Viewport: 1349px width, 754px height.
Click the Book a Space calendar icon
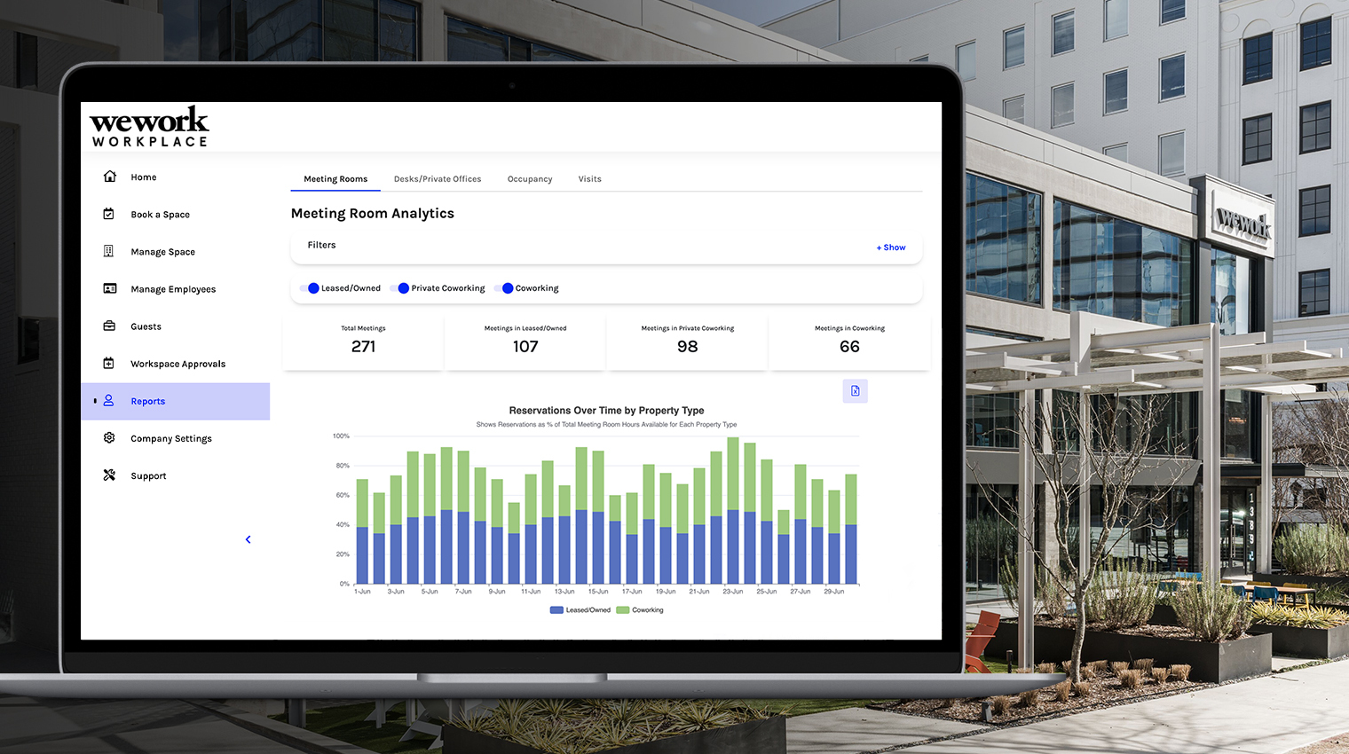point(109,214)
